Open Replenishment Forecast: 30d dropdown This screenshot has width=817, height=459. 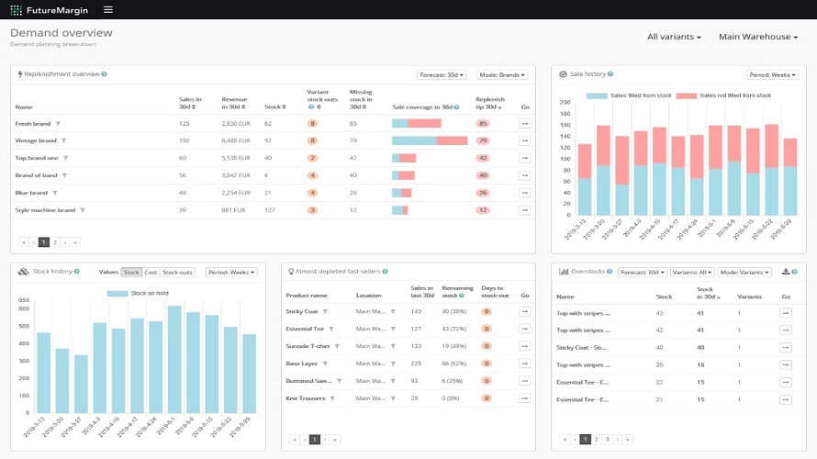tap(442, 75)
